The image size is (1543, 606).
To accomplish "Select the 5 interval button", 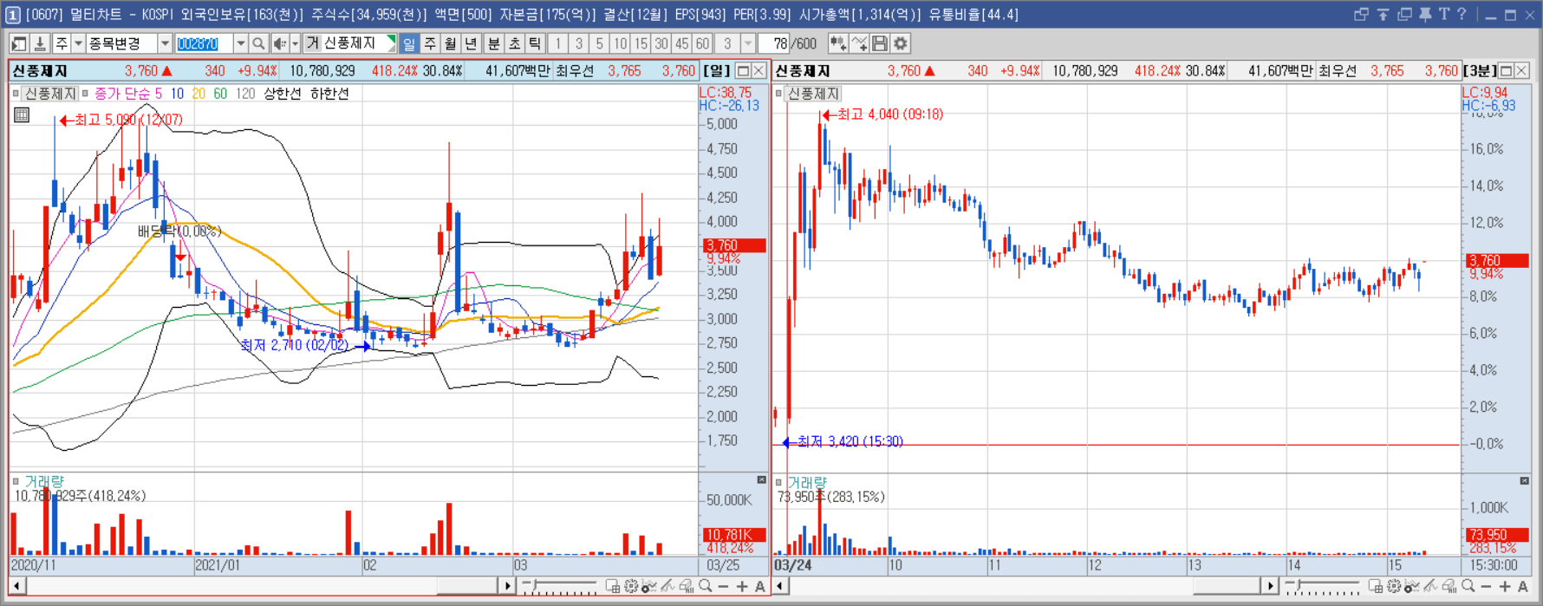I will [x=599, y=43].
